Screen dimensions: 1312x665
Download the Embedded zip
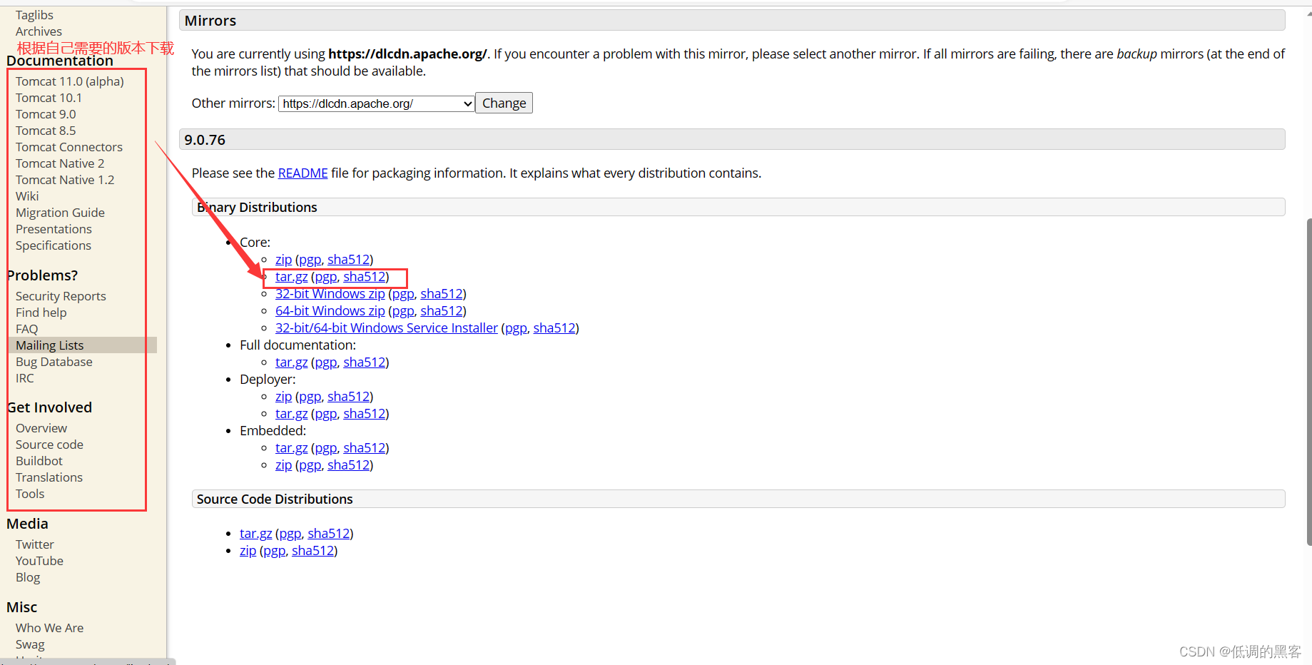283,465
